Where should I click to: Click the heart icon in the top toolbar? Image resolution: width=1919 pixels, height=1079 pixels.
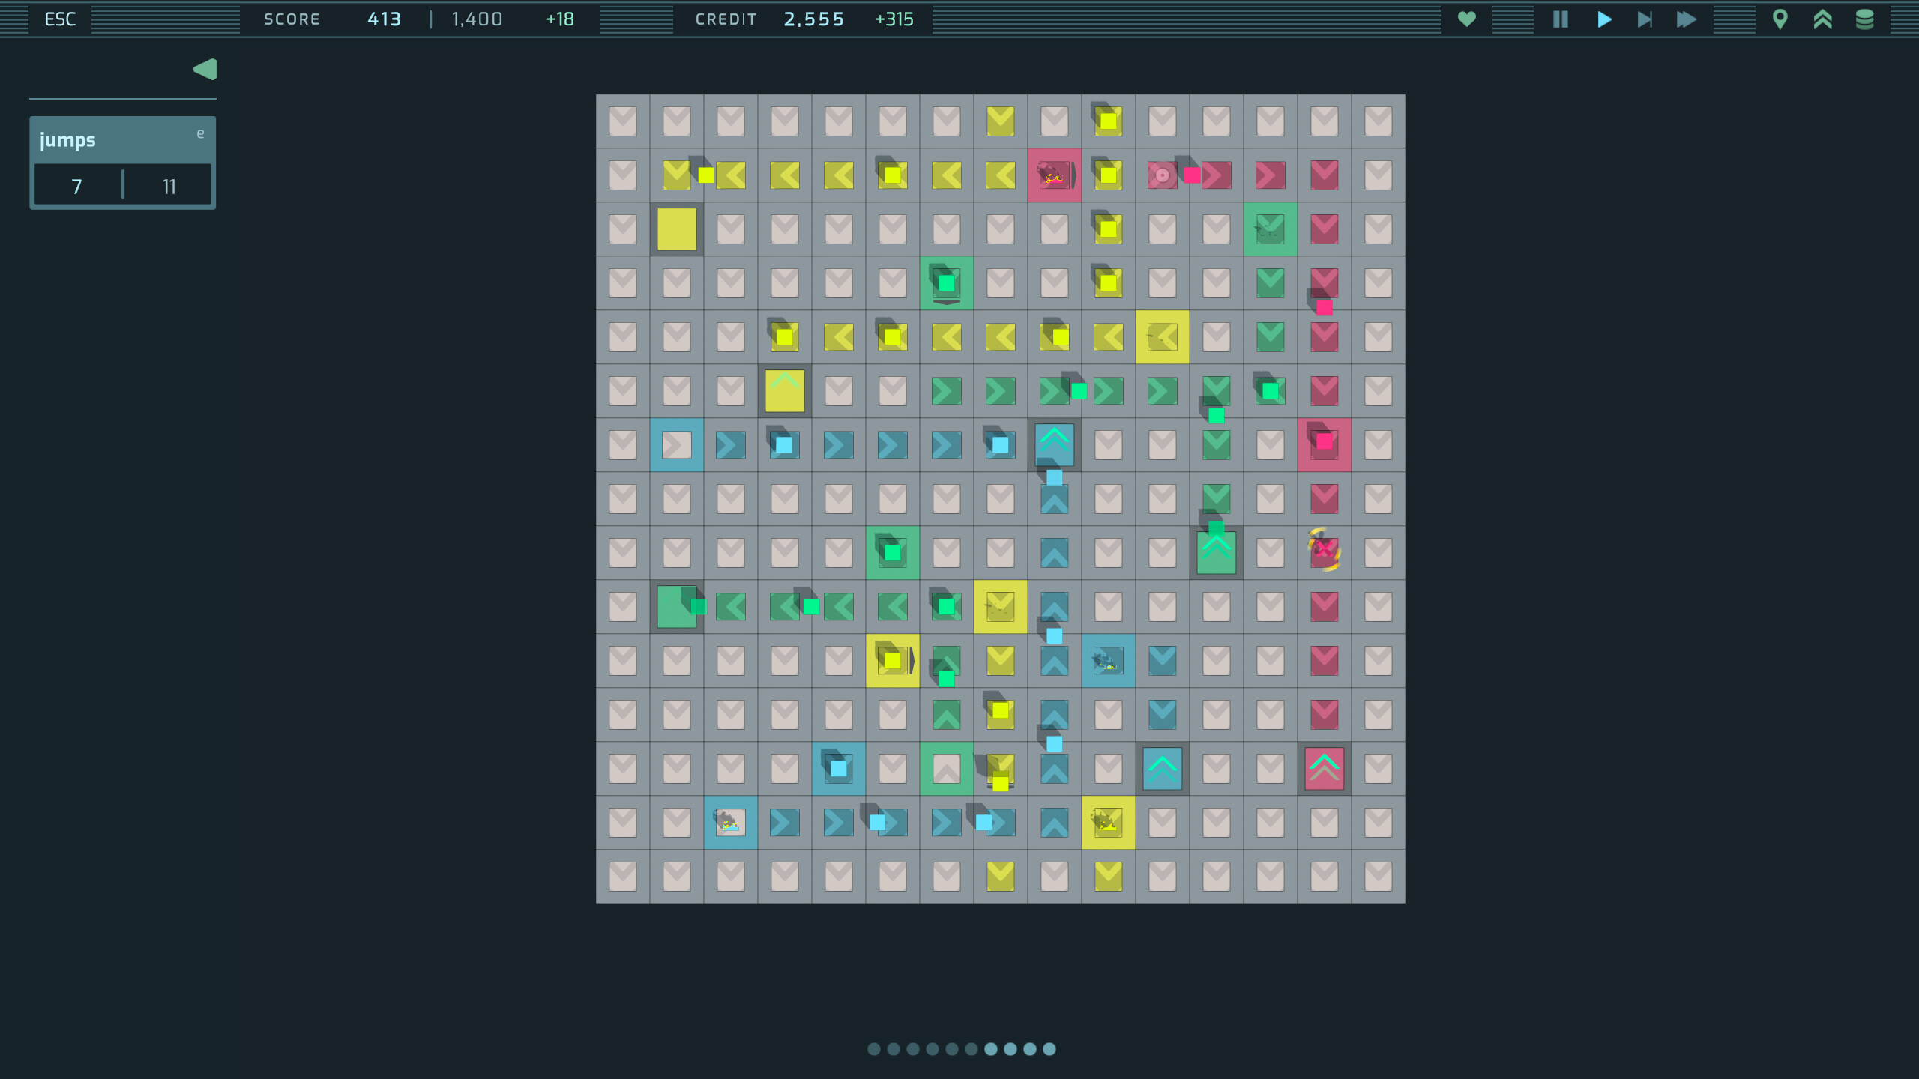coord(1466,19)
